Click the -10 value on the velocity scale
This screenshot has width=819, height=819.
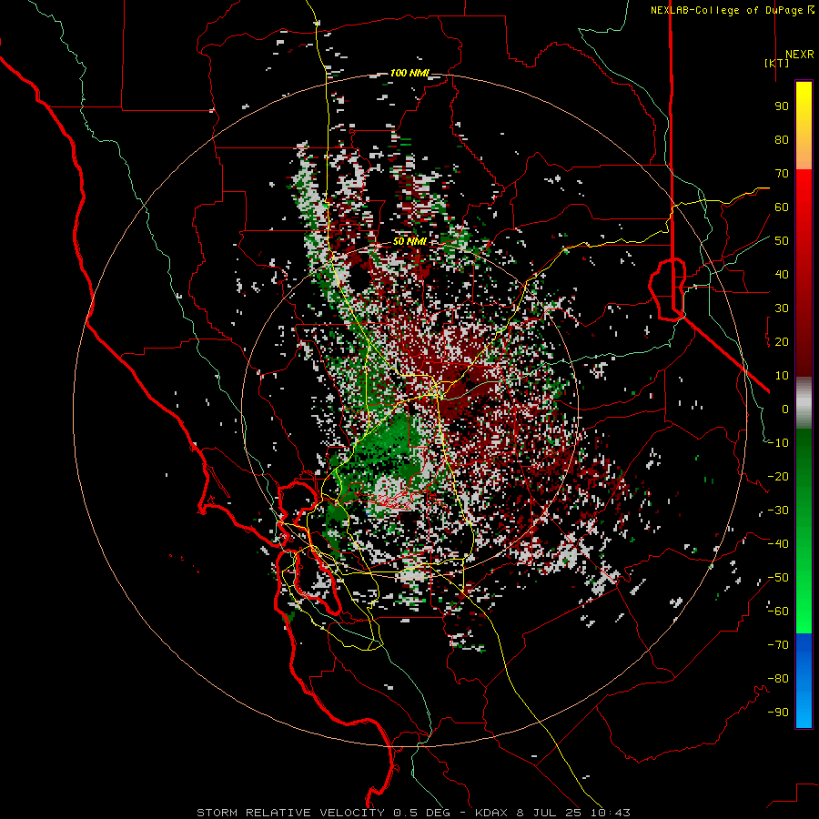point(778,443)
